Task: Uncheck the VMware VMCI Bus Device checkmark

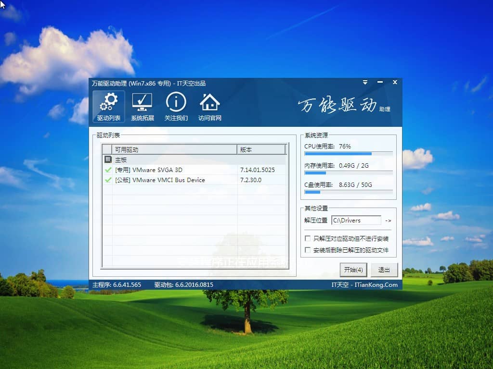Action: point(108,180)
